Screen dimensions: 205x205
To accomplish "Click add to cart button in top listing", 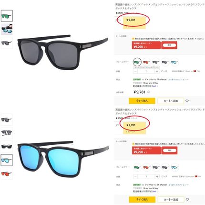I will click(x=171, y=101).
